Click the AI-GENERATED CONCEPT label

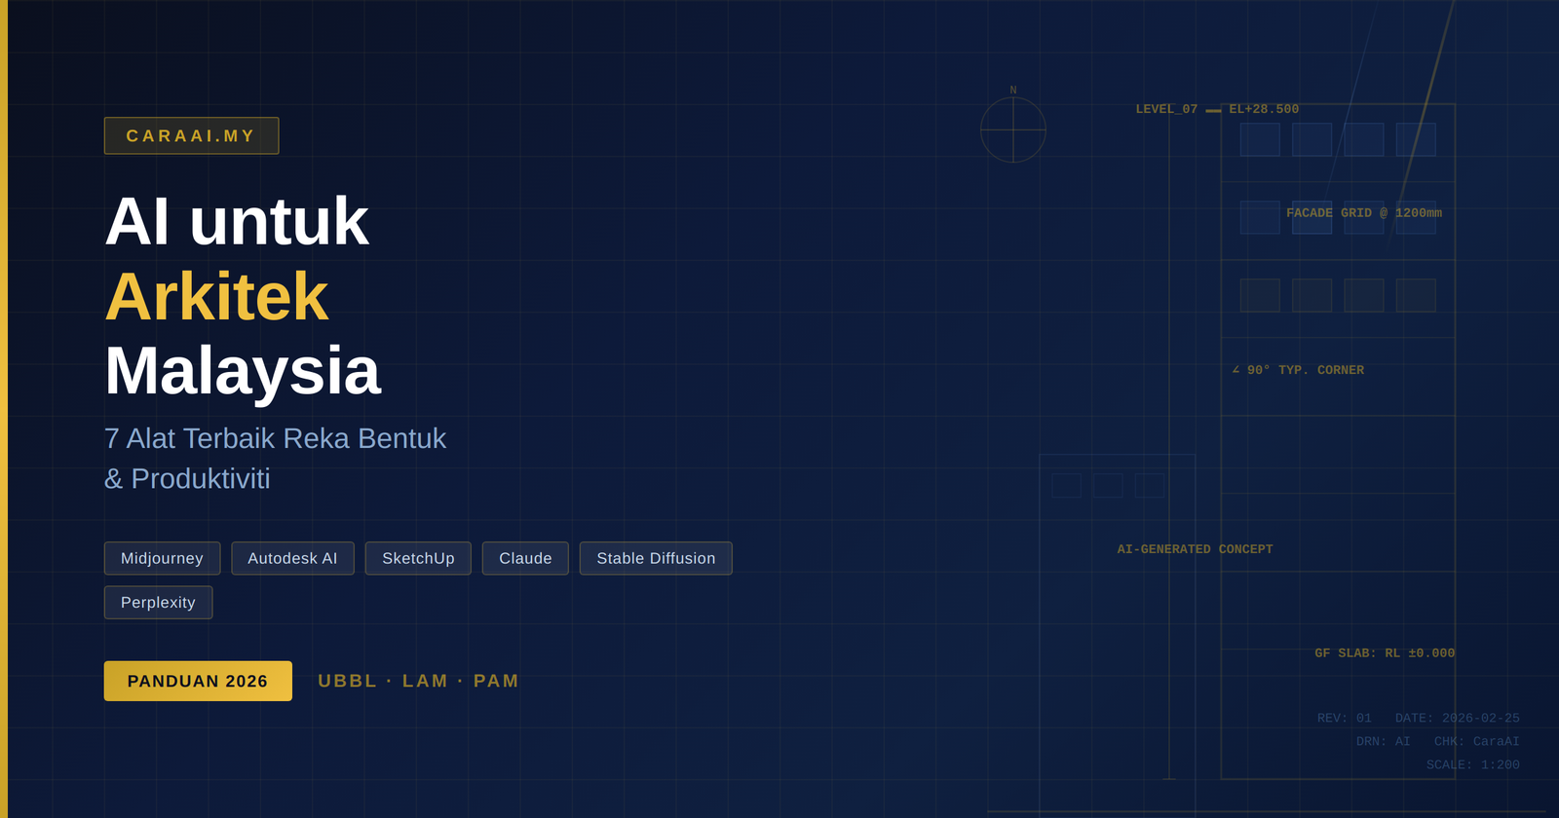[x=1195, y=549]
